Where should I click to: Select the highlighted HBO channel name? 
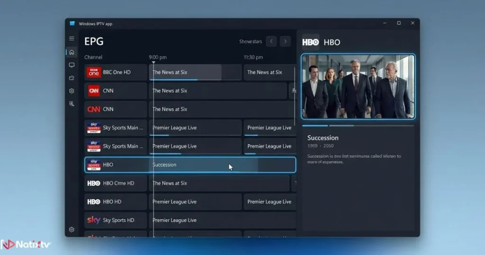pyautogui.click(x=108, y=164)
